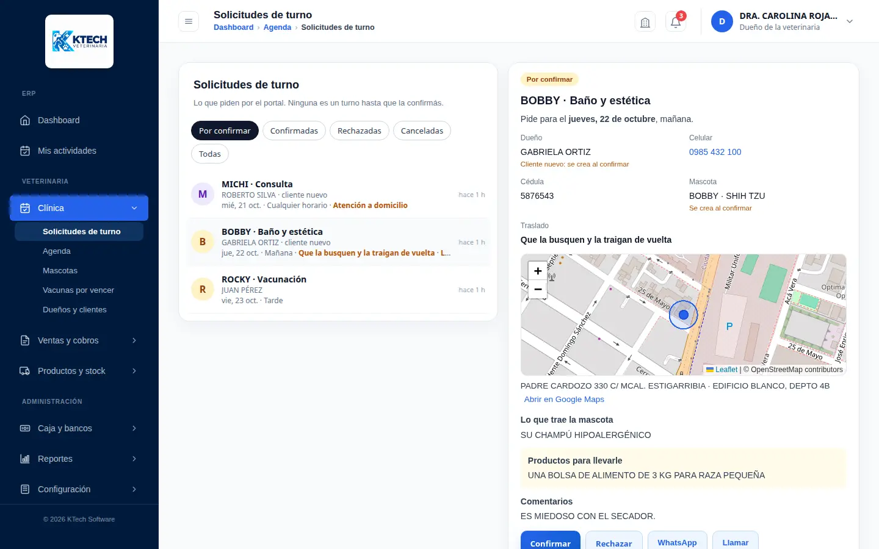The image size is (879, 549).
Task: Click the KTech Veterinaria logo
Action: (x=79, y=41)
